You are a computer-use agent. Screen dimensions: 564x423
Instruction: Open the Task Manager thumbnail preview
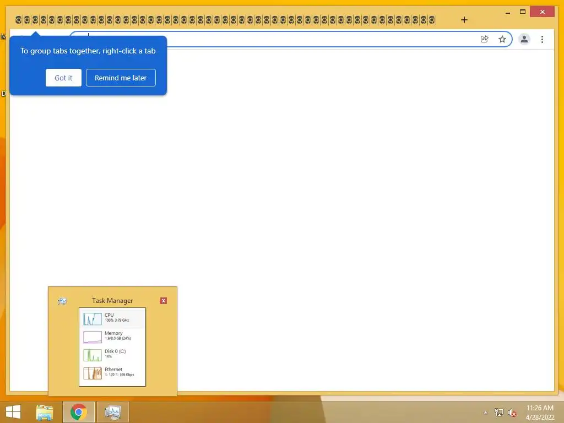(x=112, y=347)
